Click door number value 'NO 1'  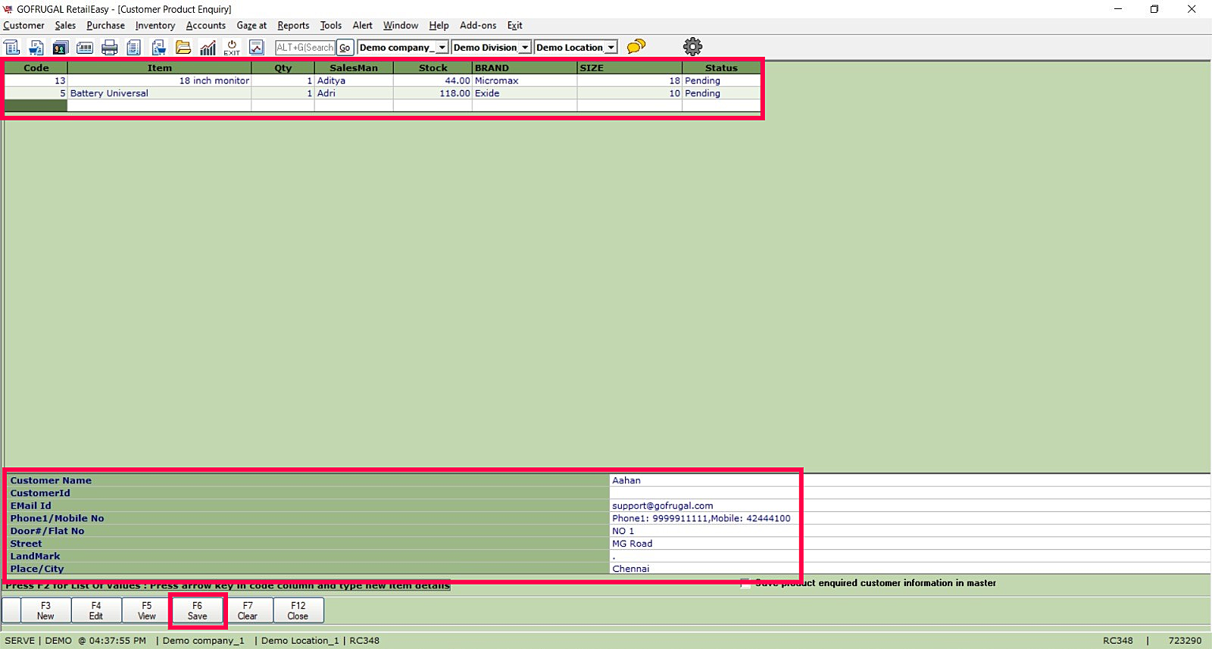click(623, 531)
